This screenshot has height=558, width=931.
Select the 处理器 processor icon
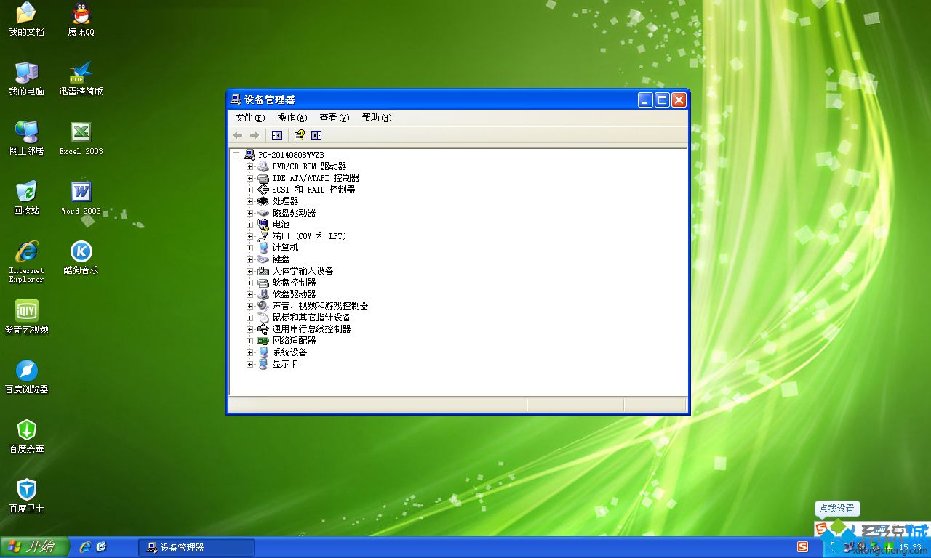click(x=263, y=201)
